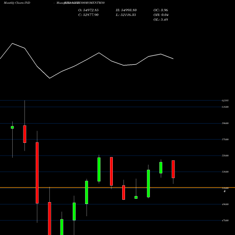Image resolution: width=235 pixels, height=235 pixels.
Task: Click the topmost price axis label 62795
Action: tap(225, 101)
